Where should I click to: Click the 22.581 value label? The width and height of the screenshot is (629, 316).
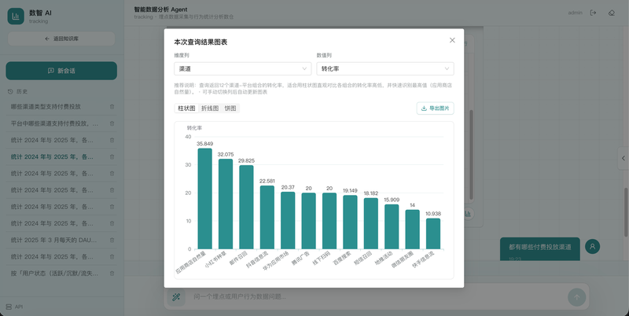(267, 182)
